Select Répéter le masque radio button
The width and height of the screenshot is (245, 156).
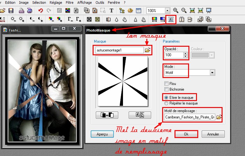coord(166,103)
